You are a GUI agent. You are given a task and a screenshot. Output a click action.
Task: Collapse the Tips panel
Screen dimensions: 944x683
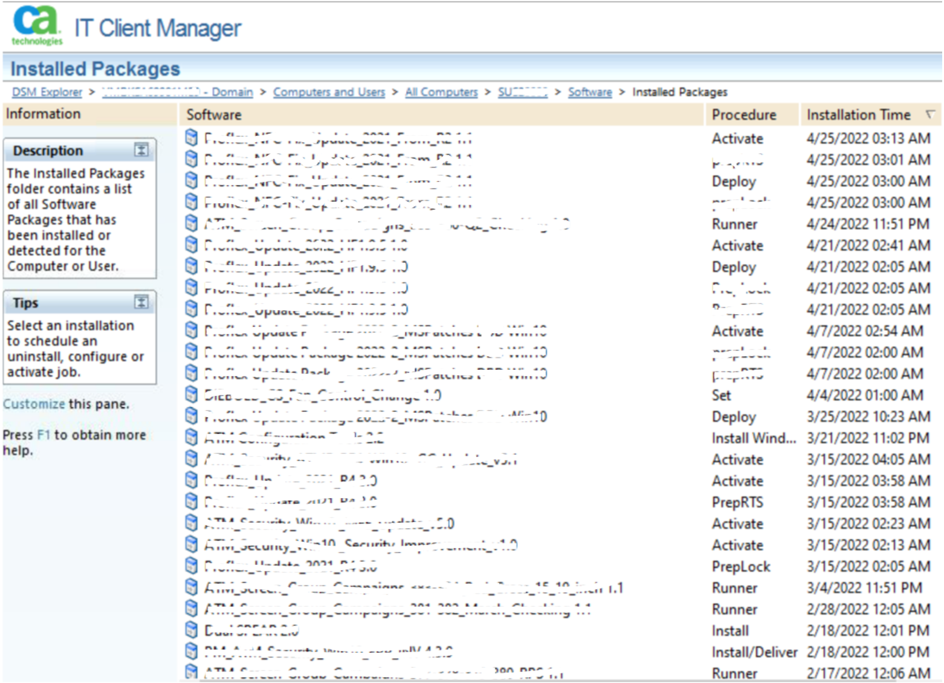click(x=141, y=302)
